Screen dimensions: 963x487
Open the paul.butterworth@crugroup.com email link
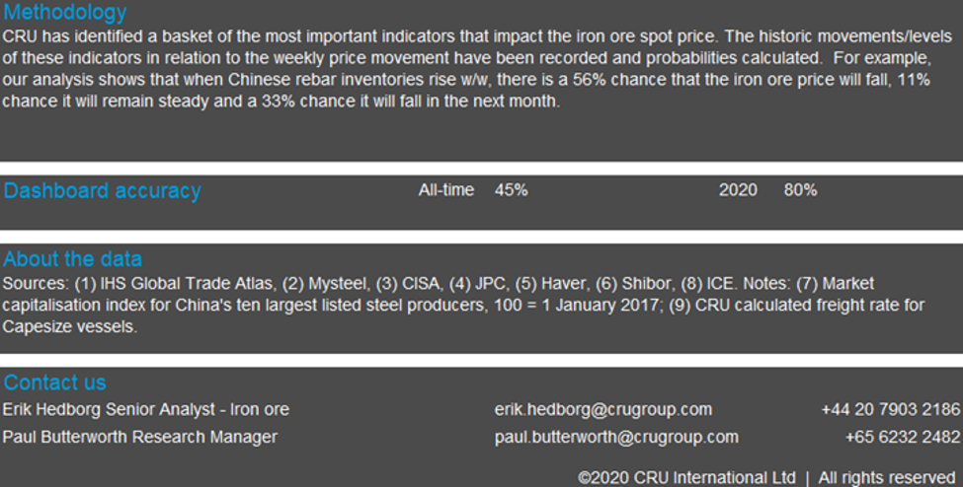[x=616, y=437]
